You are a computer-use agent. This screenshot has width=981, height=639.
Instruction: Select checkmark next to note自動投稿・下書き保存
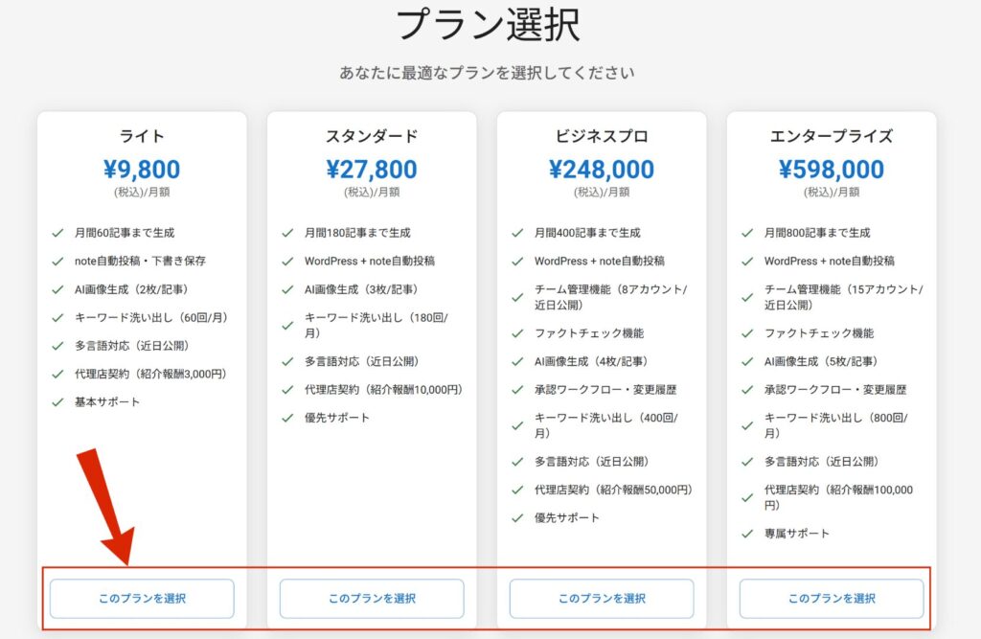tap(57, 261)
